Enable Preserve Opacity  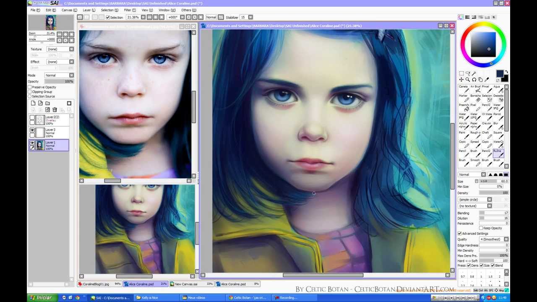(30, 87)
